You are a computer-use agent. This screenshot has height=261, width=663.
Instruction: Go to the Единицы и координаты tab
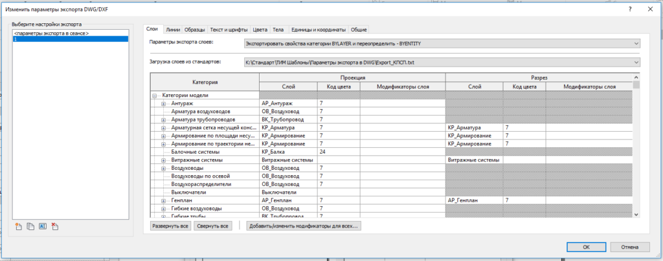coord(318,30)
